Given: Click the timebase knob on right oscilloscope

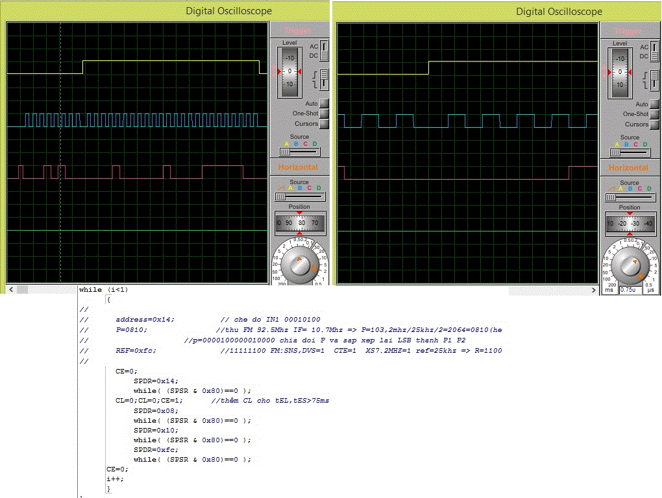Looking at the screenshot, I should coord(630,265).
